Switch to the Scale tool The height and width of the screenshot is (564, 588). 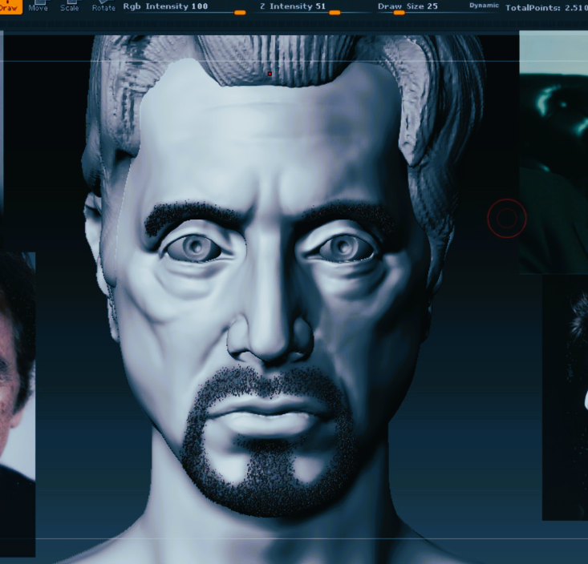69,6
